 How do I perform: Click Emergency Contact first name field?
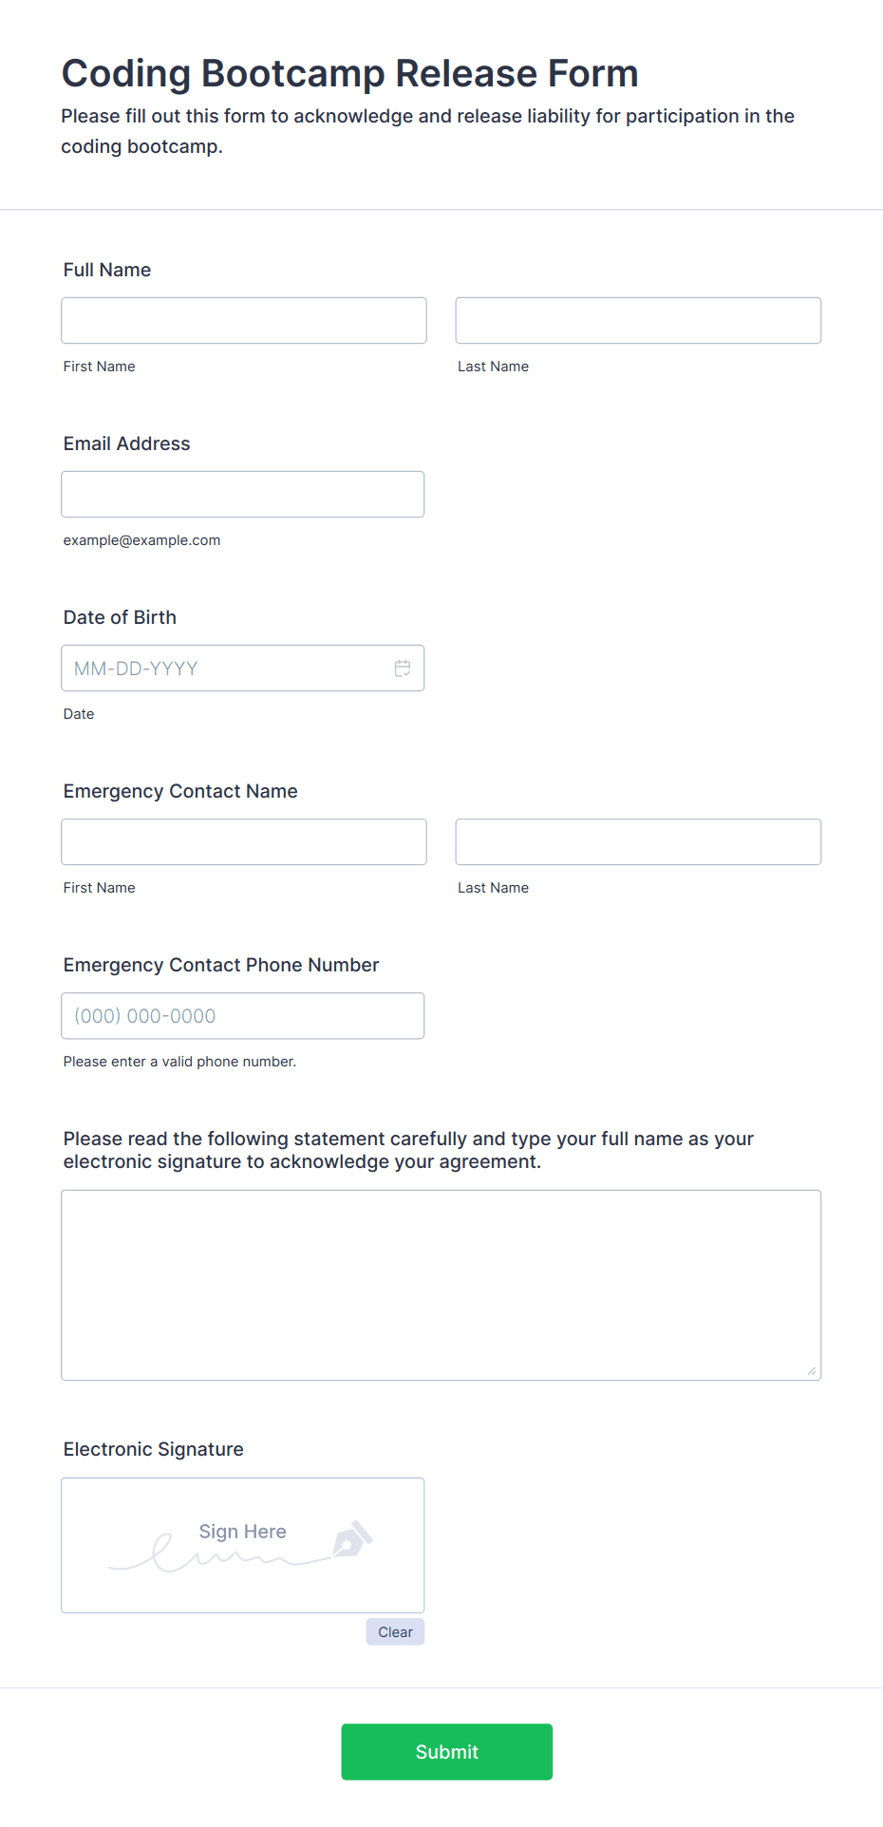(244, 842)
